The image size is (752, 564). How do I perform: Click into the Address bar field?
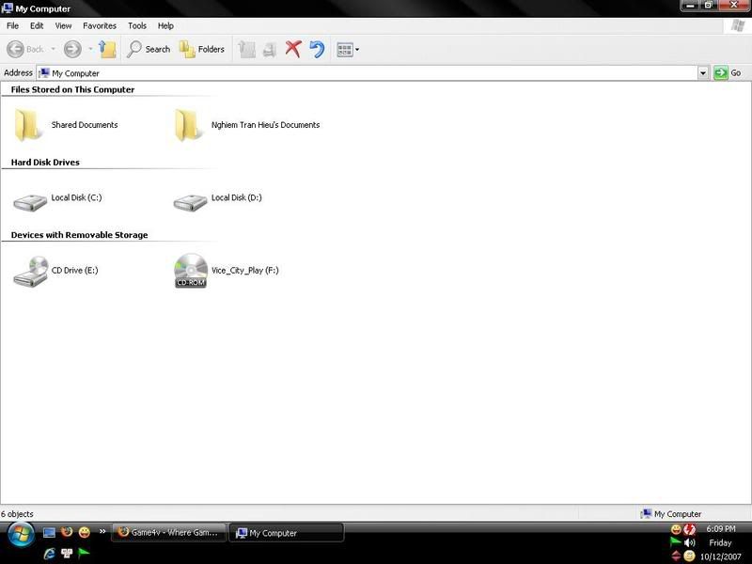pos(367,73)
